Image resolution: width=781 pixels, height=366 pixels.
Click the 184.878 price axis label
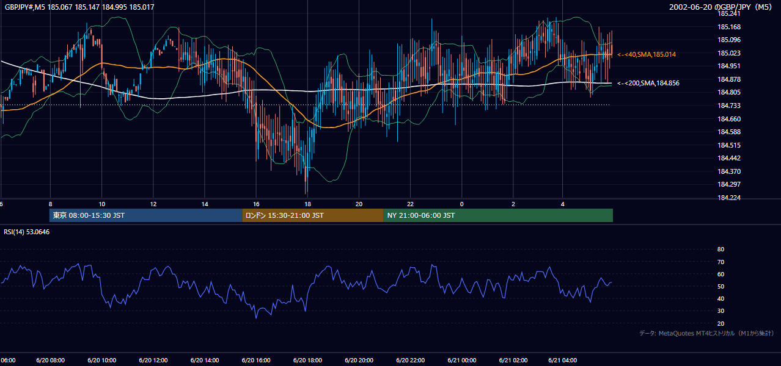coord(729,79)
